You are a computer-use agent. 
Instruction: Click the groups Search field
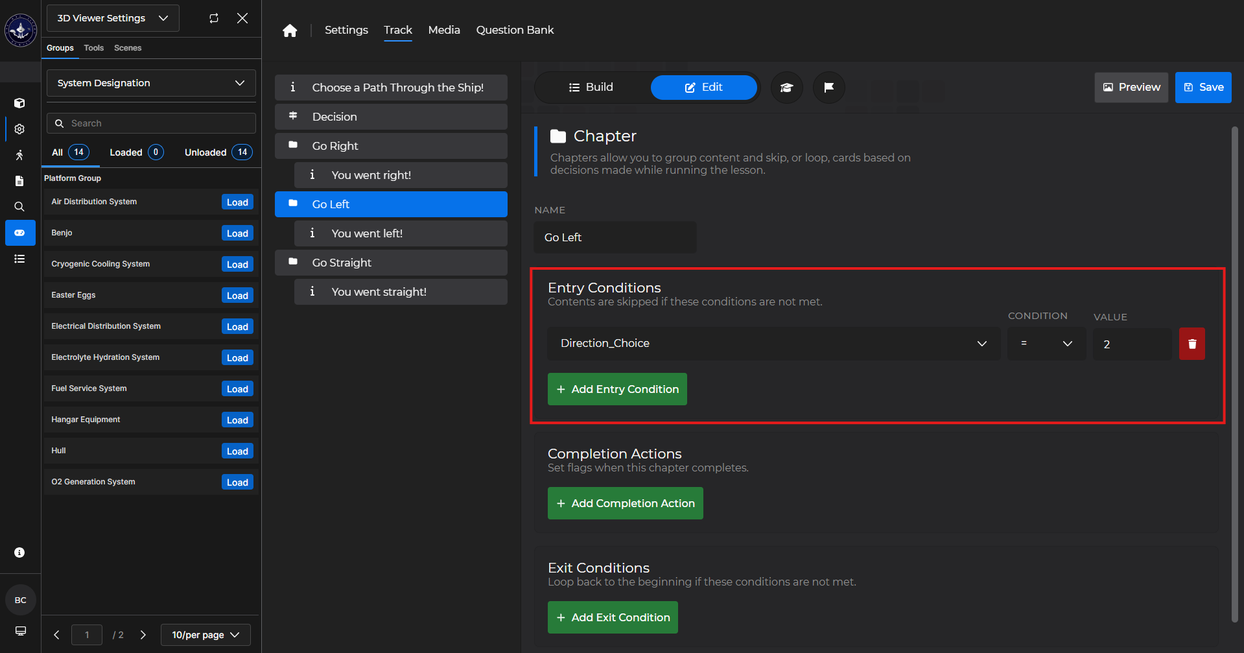click(151, 123)
